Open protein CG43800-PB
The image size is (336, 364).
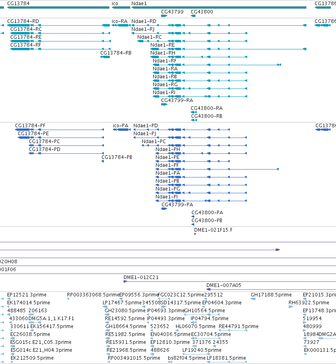(x=207, y=220)
